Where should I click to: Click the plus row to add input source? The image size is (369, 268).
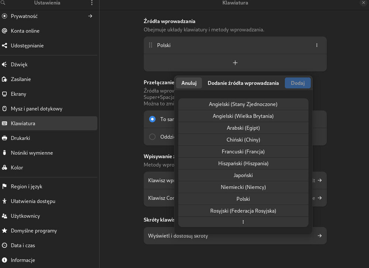click(x=235, y=63)
